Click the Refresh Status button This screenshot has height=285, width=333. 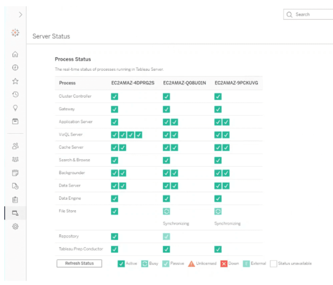coord(79,264)
